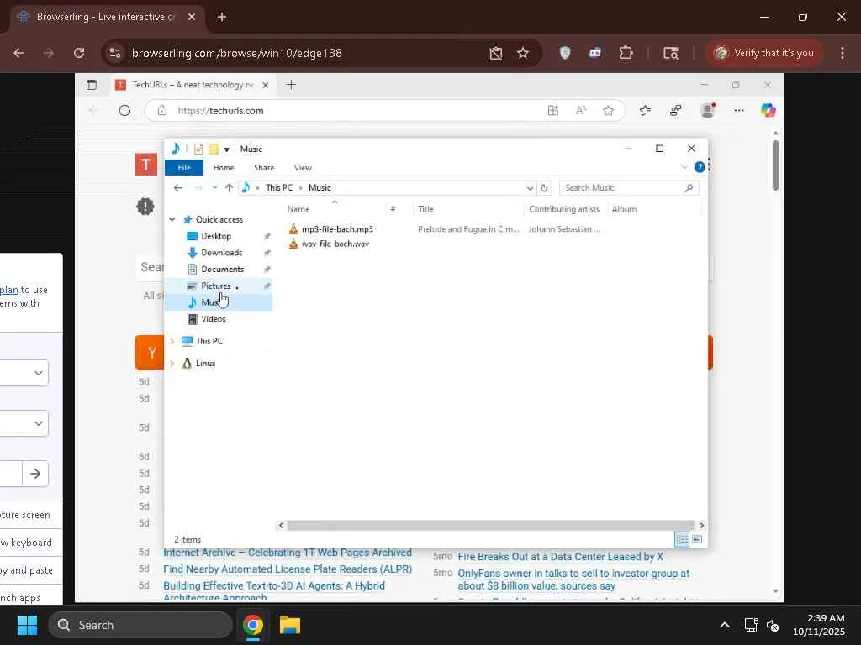
Task: Expand the Explorer ribbon chevron
Action: pyautogui.click(x=684, y=167)
